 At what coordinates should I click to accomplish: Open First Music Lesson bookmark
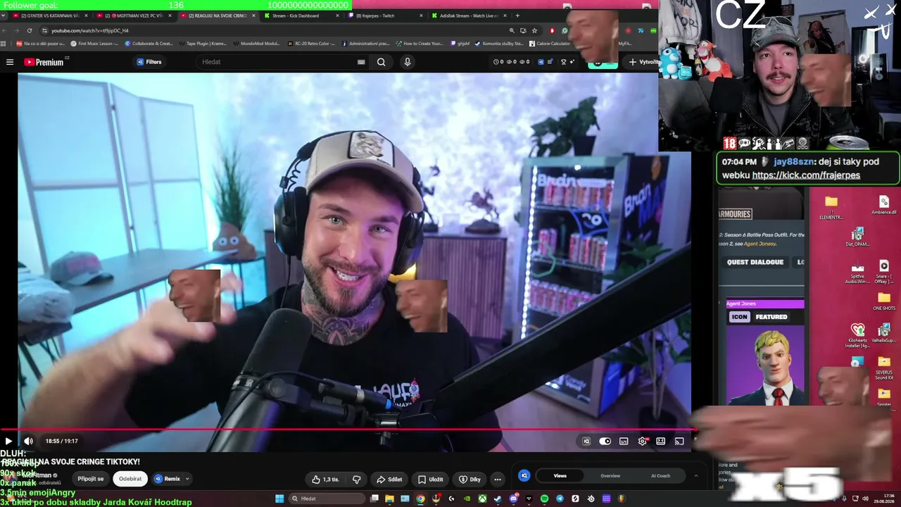95,44
